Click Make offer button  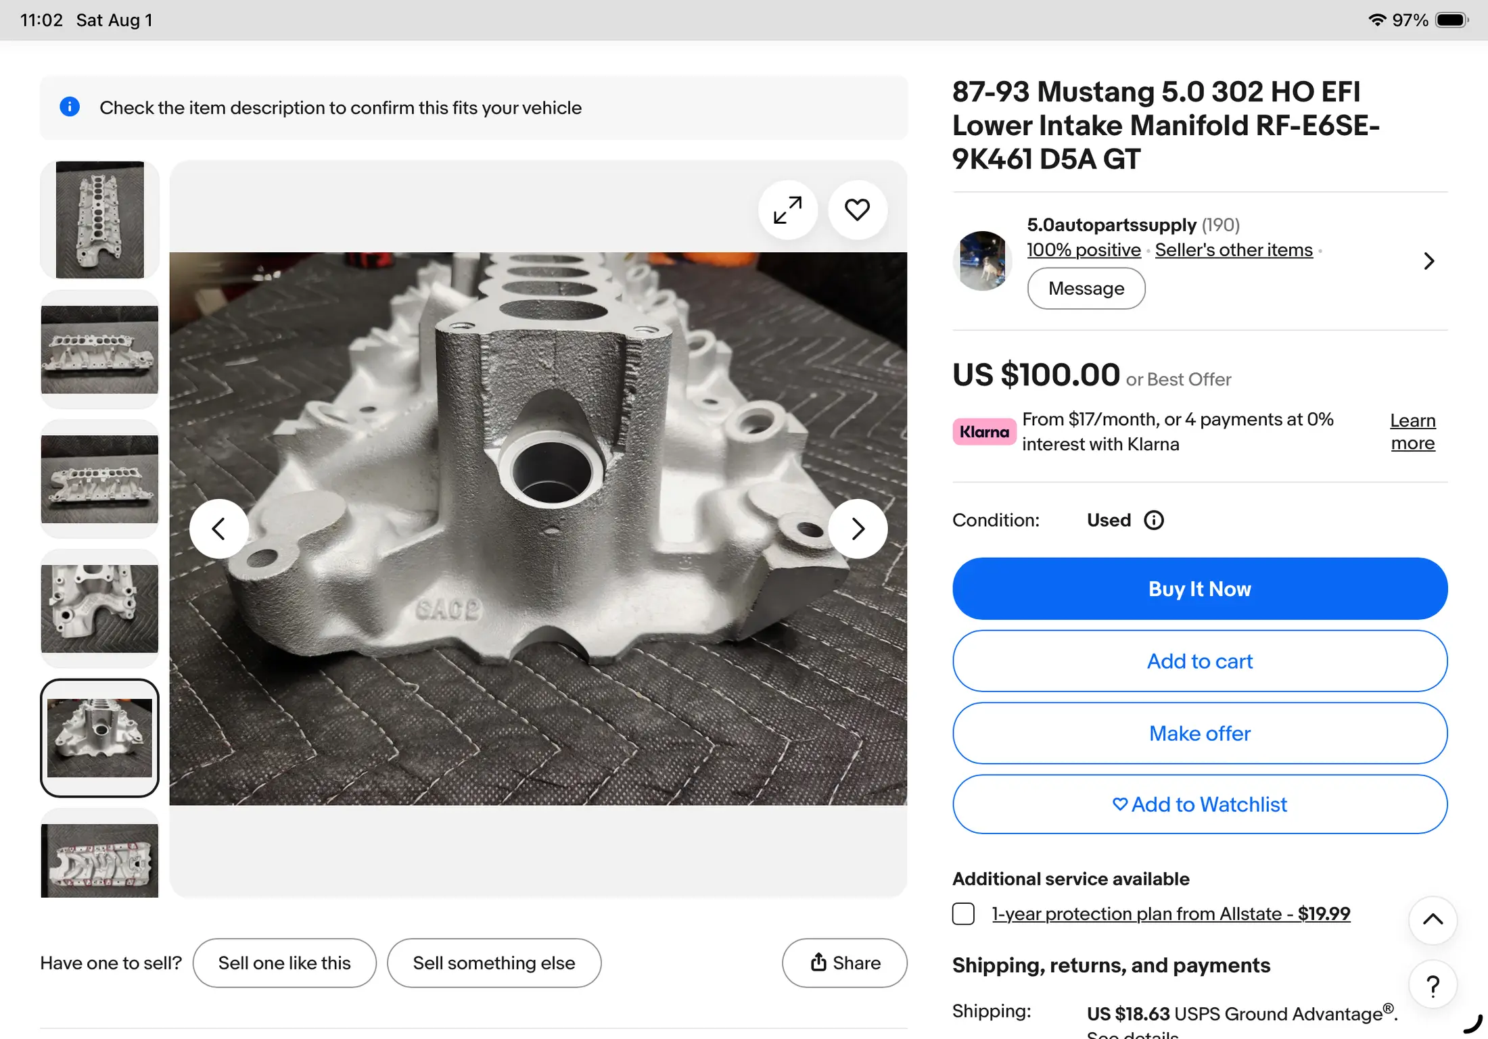(1200, 733)
